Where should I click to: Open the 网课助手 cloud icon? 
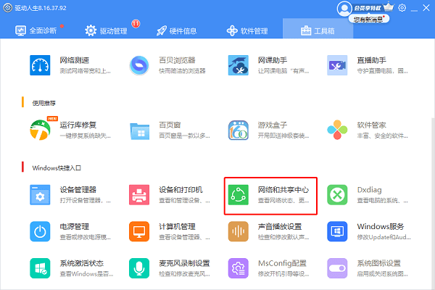tap(239, 65)
